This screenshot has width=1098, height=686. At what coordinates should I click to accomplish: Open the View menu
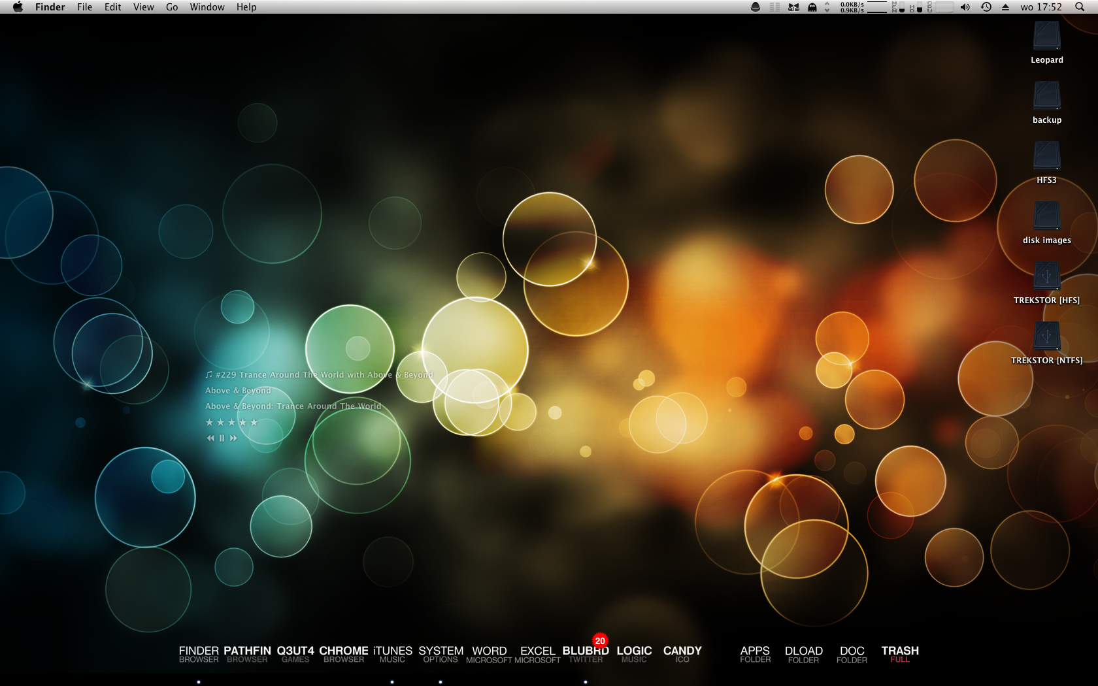pos(143,7)
